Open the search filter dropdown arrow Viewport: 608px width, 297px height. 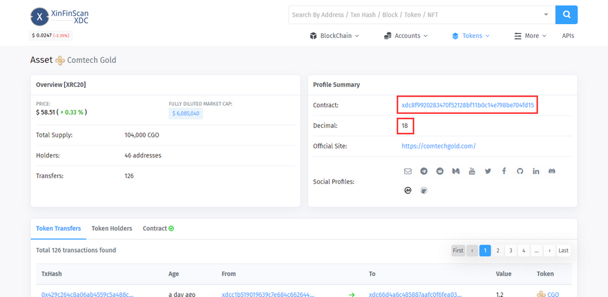tap(546, 15)
